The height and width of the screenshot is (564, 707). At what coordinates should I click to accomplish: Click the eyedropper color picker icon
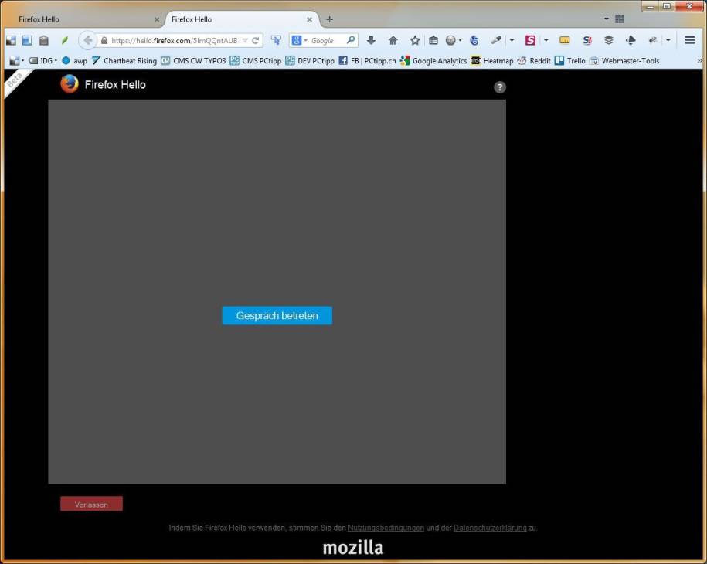496,41
